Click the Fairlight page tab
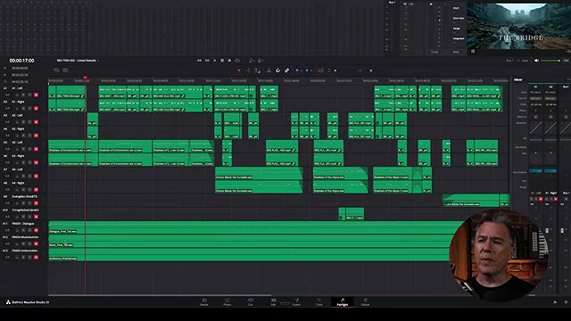 343,302
